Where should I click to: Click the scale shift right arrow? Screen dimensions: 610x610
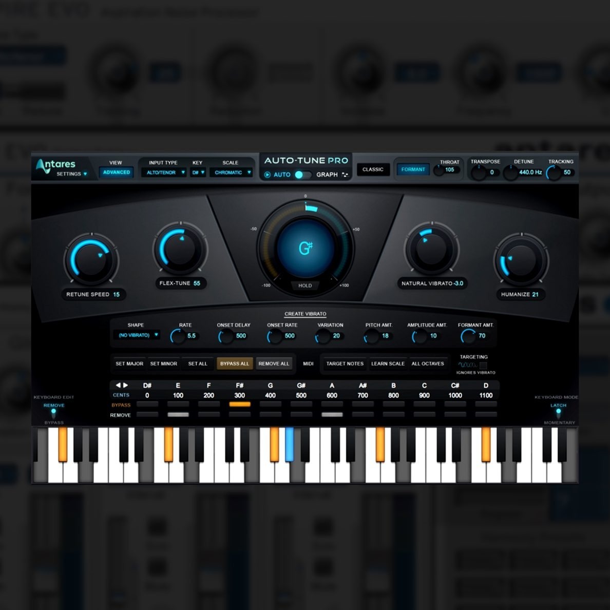tap(126, 385)
